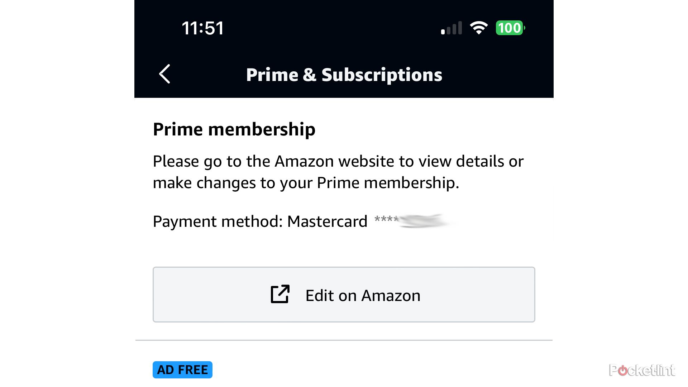Select the word Mastercard in payment details
The width and height of the screenshot is (688, 387).
[x=327, y=221]
